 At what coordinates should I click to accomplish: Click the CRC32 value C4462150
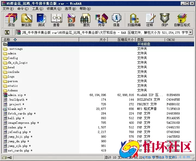(173, 127)
